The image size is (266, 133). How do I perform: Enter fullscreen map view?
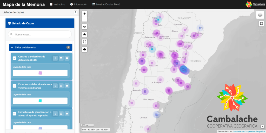(85, 42)
